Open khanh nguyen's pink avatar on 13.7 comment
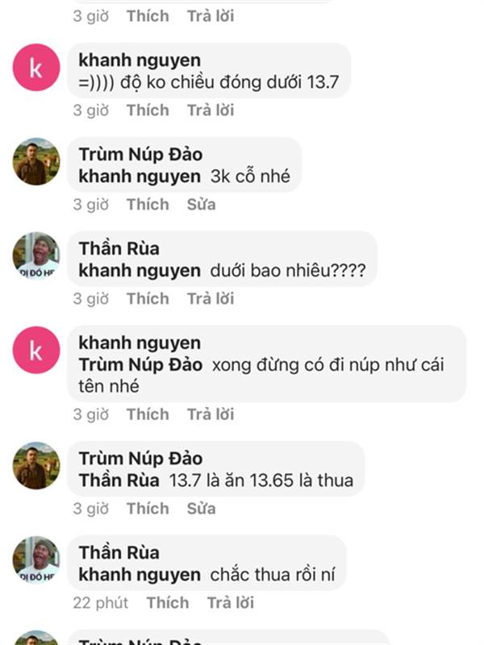 tap(36, 68)
